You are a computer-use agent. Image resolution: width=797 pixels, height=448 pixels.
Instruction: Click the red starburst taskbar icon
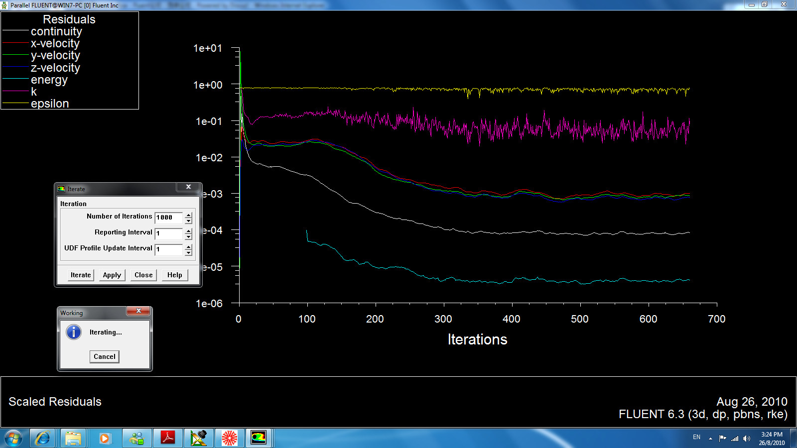coord(229,438)
